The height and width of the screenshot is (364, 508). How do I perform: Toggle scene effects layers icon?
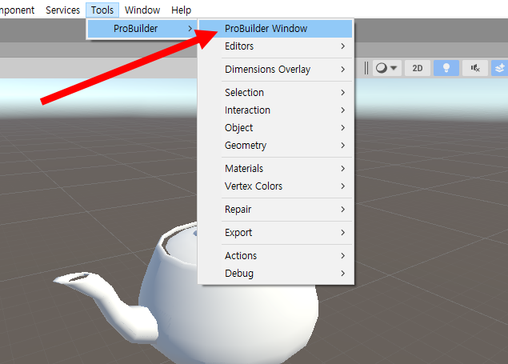point(499,68)
